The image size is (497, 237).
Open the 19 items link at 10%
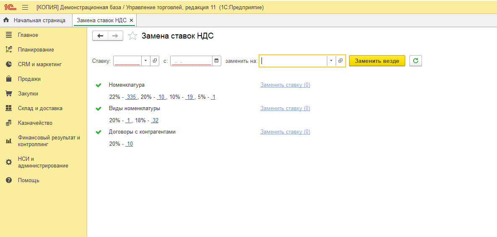tap(190, 97)
